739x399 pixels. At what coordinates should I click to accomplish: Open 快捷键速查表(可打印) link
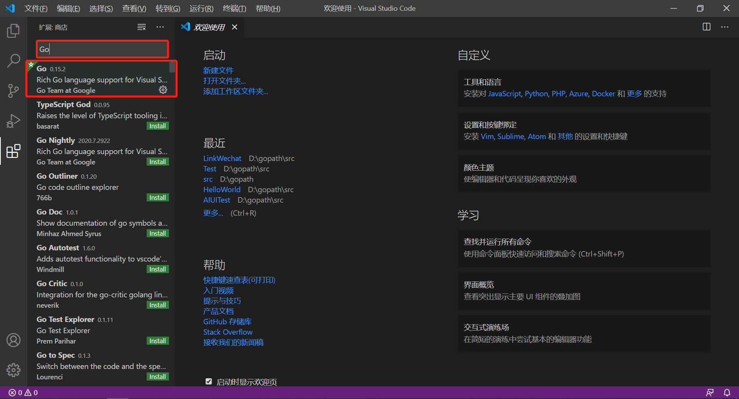point(239,280)
